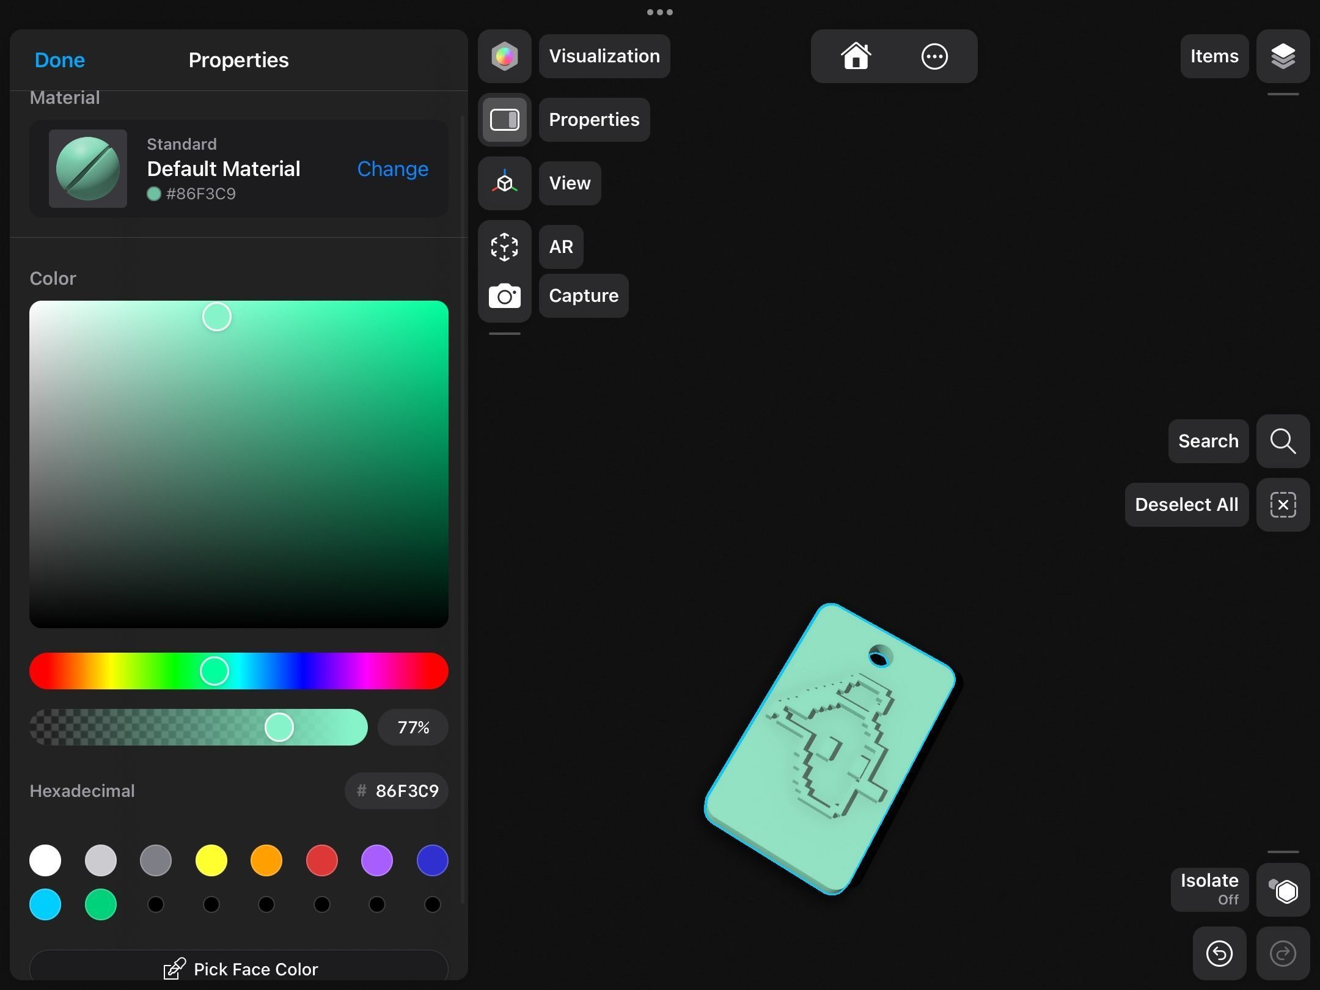1320x990 pixels.
Task: Select the yellow color swatch
Action: click(211, 860)
